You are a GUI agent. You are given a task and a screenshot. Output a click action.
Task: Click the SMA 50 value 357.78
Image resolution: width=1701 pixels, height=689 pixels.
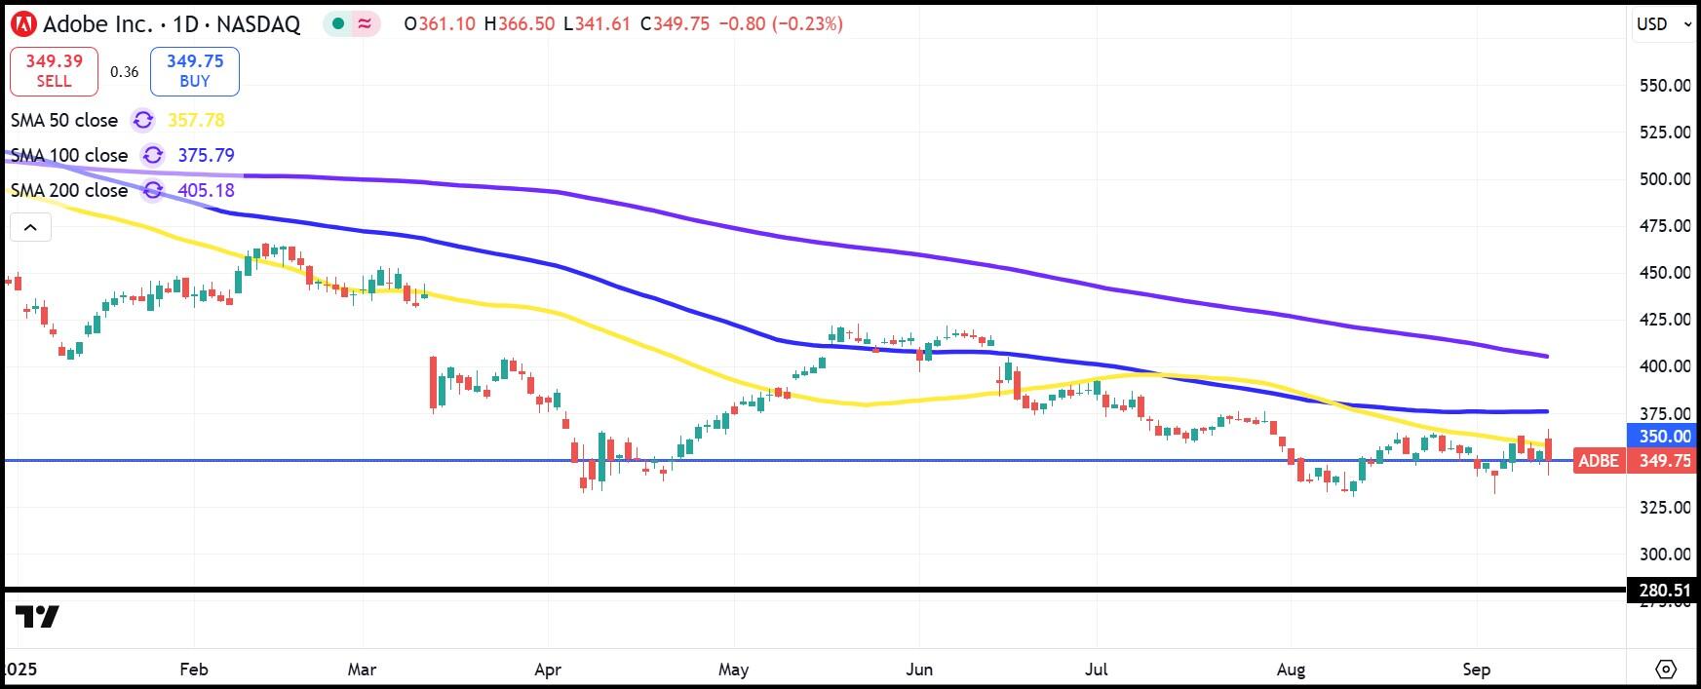click(196, 120)
